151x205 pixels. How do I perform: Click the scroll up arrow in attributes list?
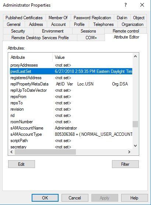coord(136,57)
